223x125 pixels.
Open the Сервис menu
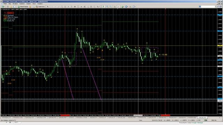tap(28, 4)
